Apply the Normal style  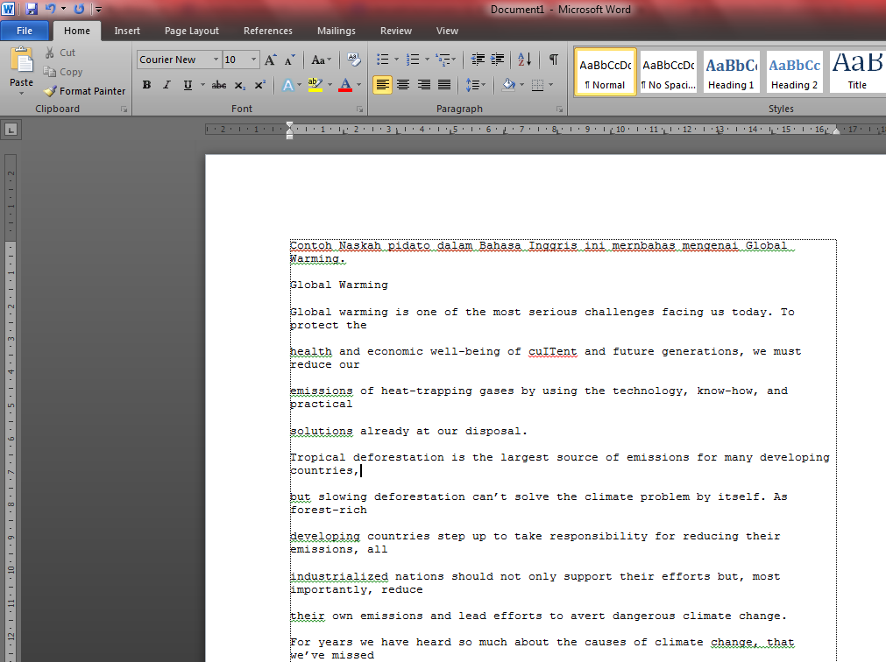pos(606,72)
